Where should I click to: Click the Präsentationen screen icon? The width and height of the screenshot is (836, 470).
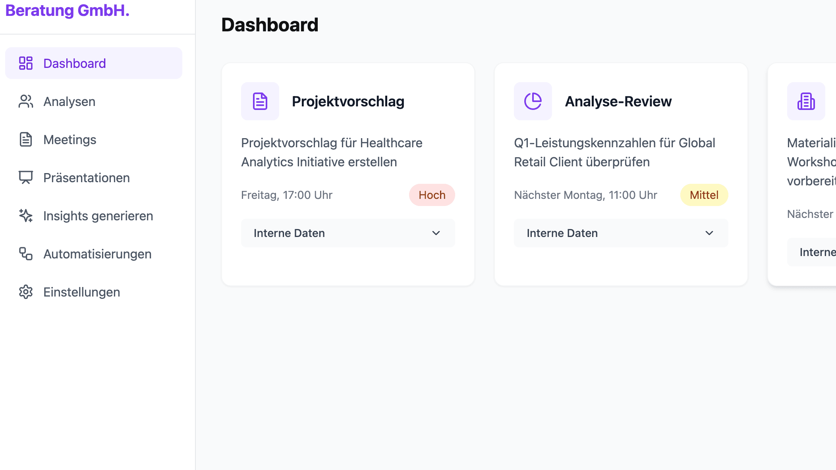[26, 177]
